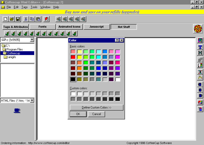Screen dimensions: 204x145
Task: Select the last black custom color slot
Action: (118, 99)
